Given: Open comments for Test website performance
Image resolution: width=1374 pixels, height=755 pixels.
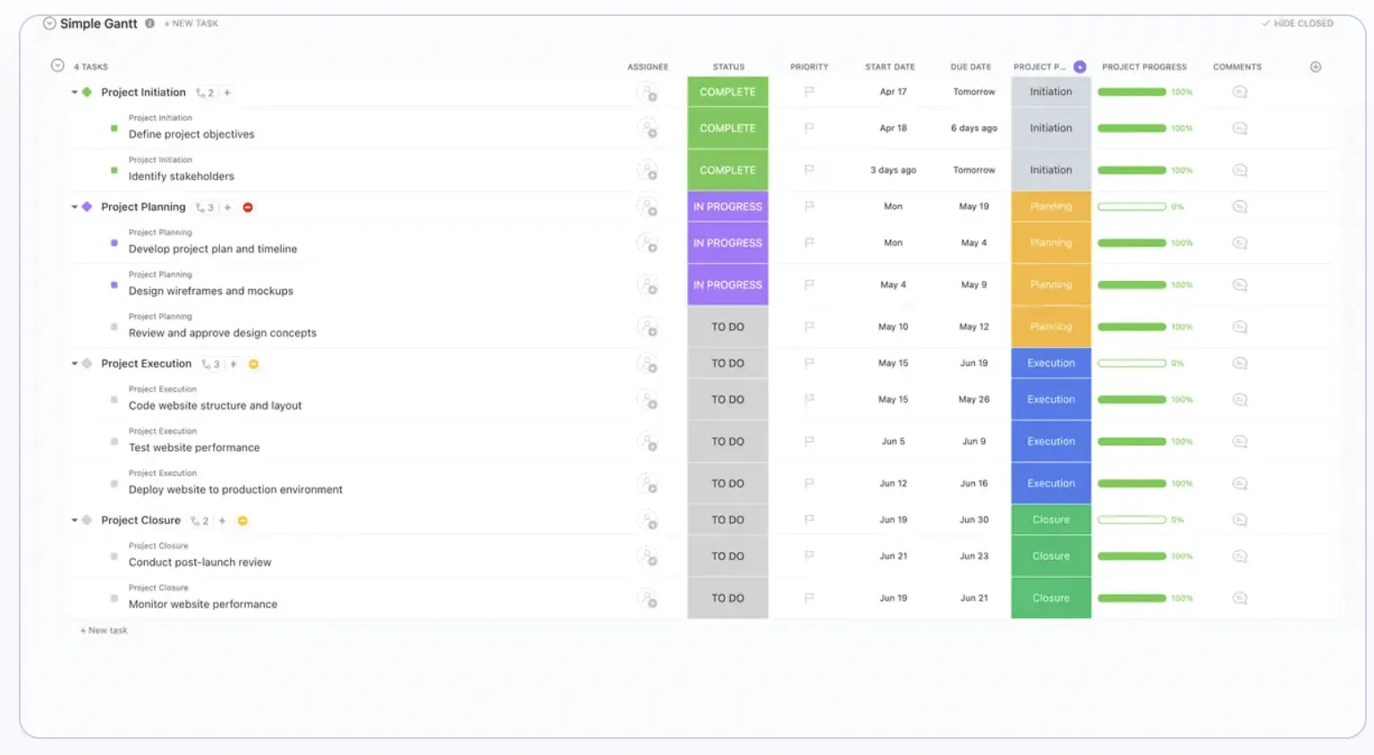Looking at the screenshot, I should pos(1239,442).
